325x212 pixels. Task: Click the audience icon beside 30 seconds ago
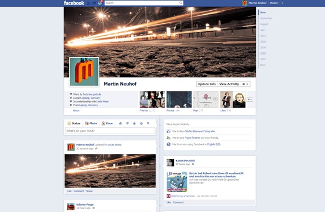pyautogui.click(x=96, y=148)
